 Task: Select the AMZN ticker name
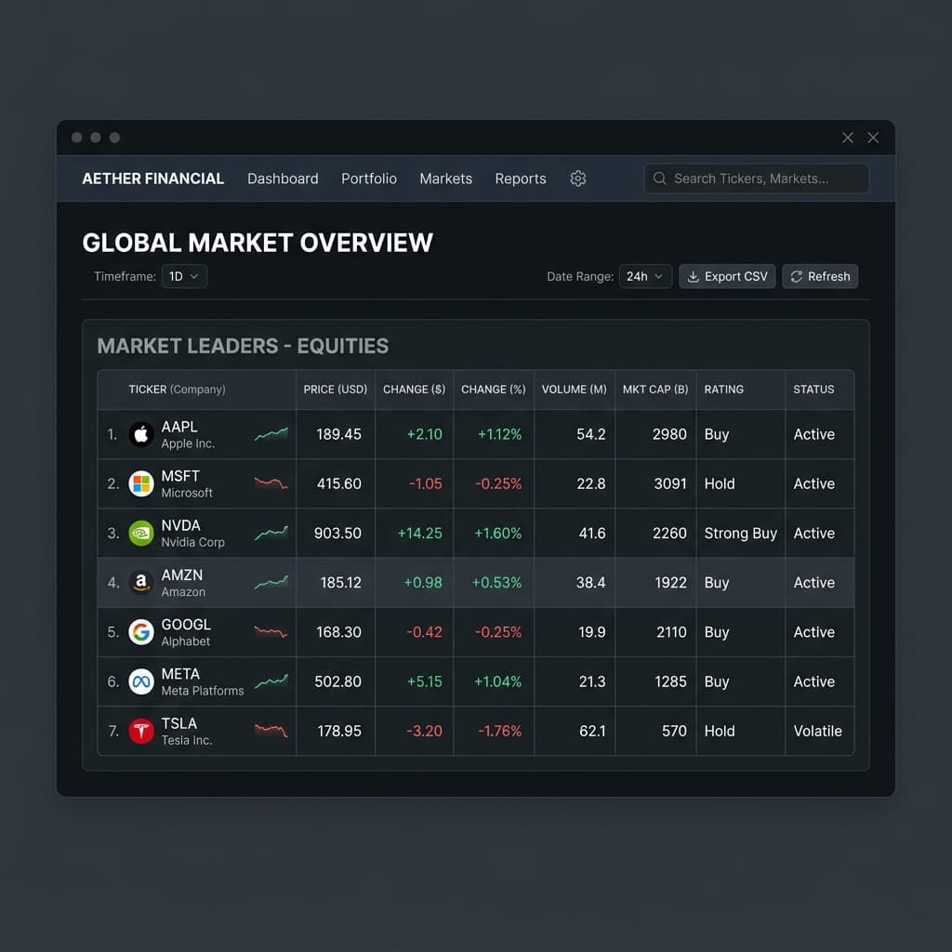pyautogui.click(x=181, y=575)
